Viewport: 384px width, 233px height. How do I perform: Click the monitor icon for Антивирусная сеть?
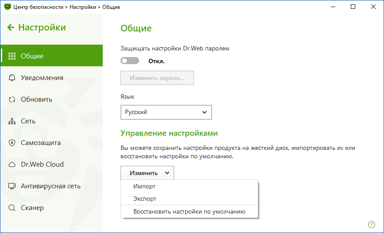pos(12,186)
